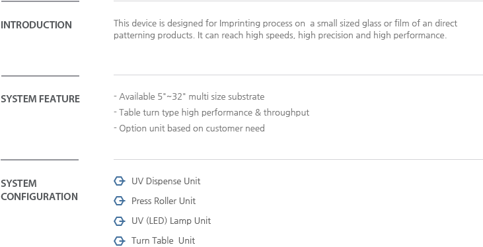
Task: Click the Table turn type high performance line
Action: tap(211, 112)
